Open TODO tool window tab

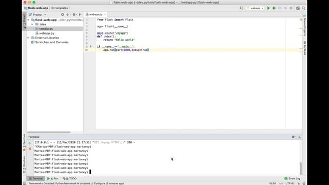pyautogui.click(x=69, y=178)
